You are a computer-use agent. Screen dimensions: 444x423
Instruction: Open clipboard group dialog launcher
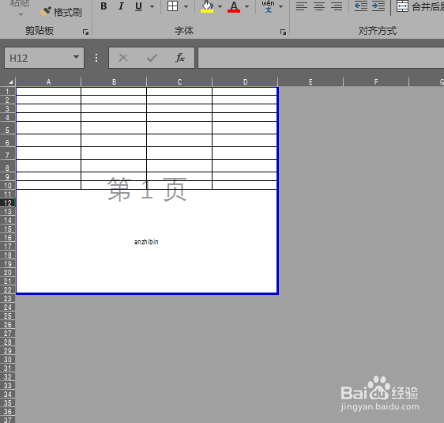pyautogui.click(x=85, y=32)
